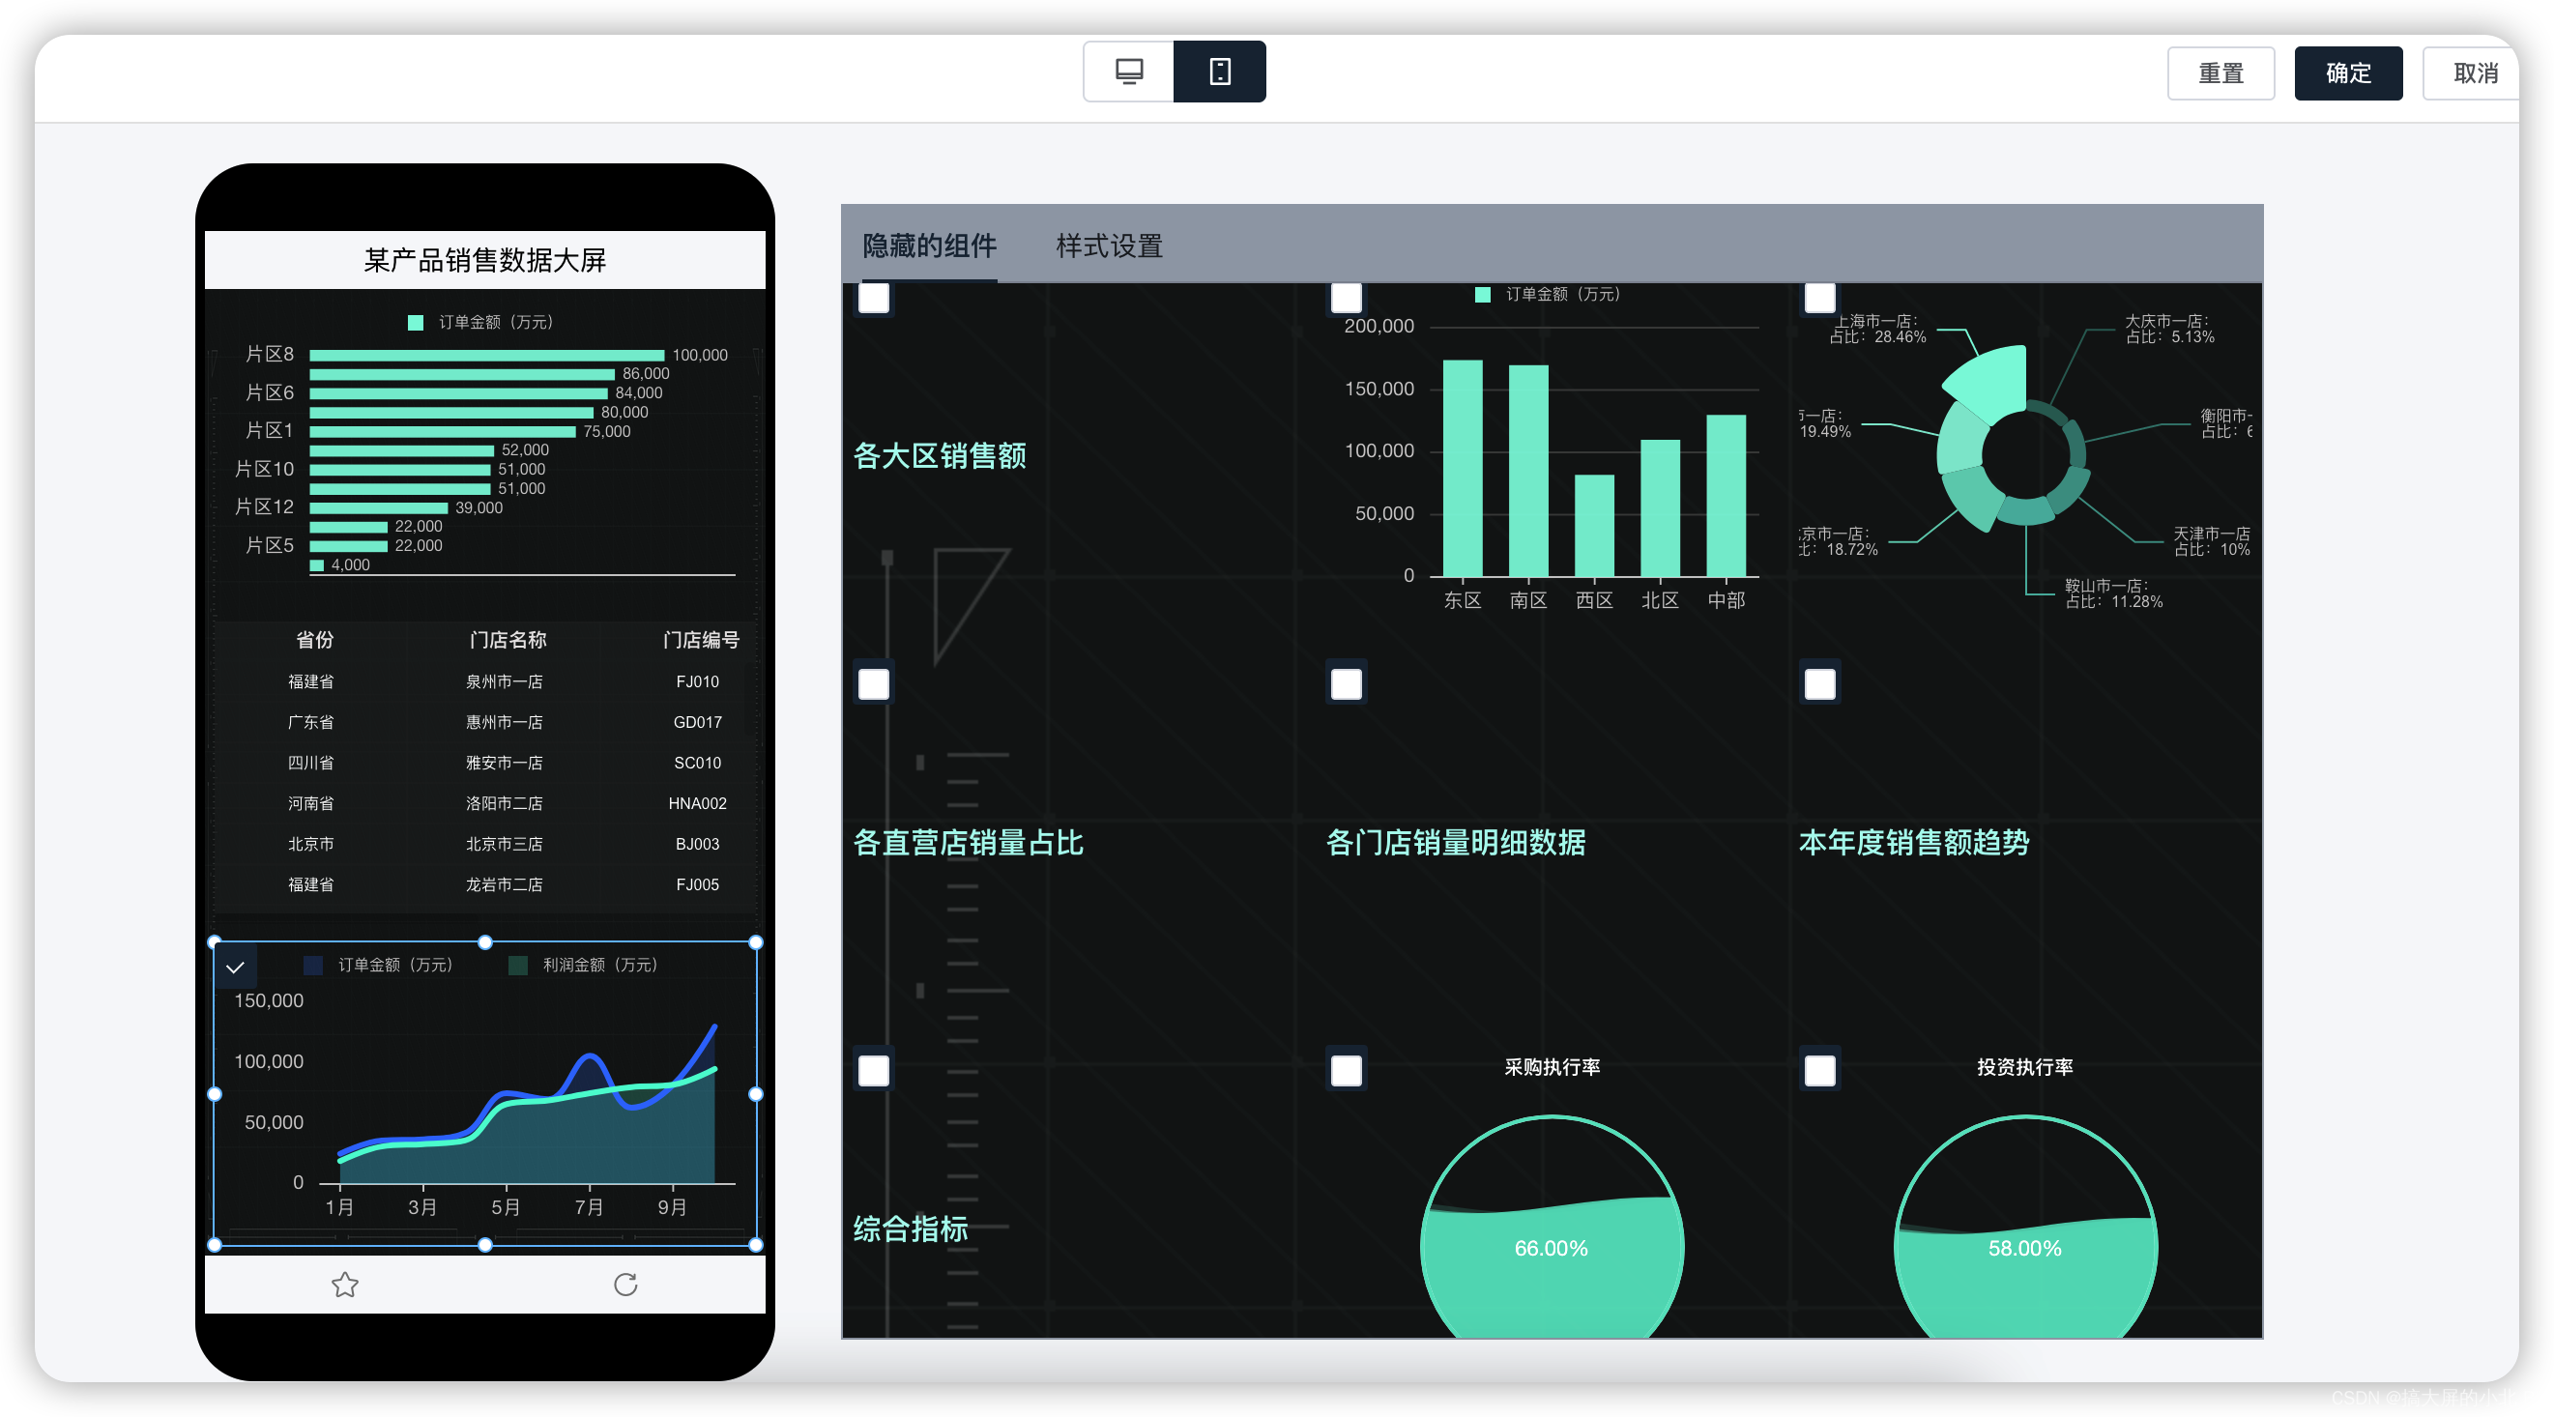Click top-middle resize handle of selected chart
This screenshot has width=2554, height=1417.
pos(485,942)
